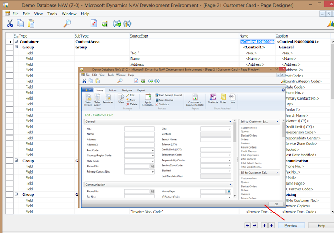Viewport: 334px width, 233px height.
Task: Open the View menu in main window
Action: click(x=38, y=14)
